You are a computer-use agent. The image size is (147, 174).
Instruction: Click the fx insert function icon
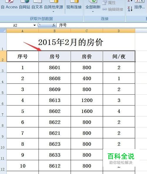pos(54,25)
